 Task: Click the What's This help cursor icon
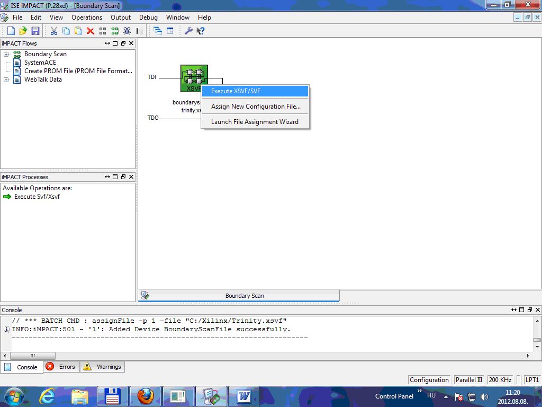[x=201, y=31]
